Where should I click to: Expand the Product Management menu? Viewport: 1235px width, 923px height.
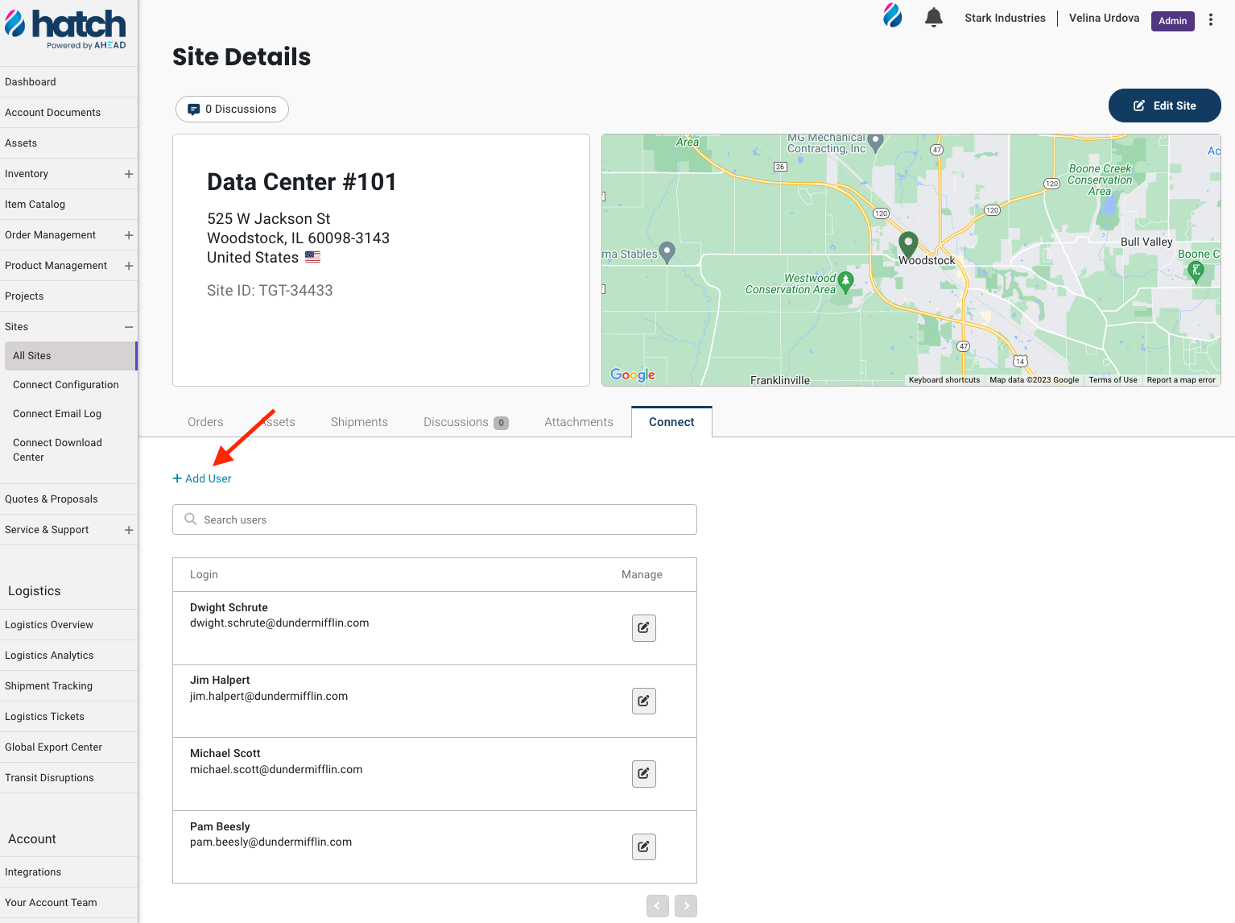[x=129, y=266]
